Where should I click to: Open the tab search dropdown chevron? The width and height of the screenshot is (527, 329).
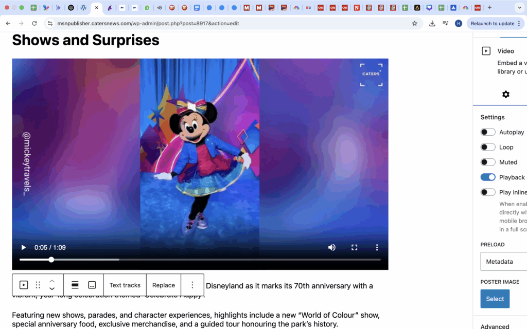(x=519, y=7)
